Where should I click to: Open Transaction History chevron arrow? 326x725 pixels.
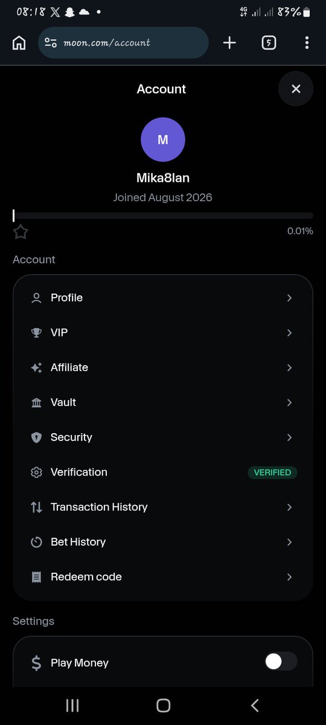point(290,507)
